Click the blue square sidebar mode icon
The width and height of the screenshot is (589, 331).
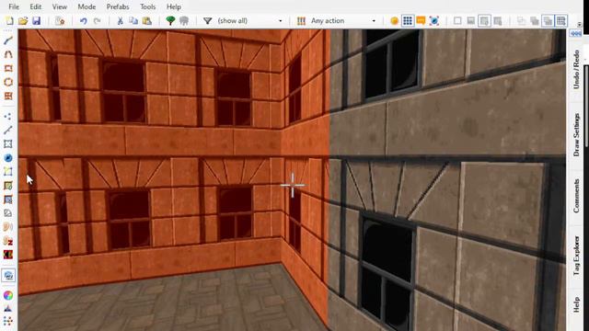click(x=8, y=200)
